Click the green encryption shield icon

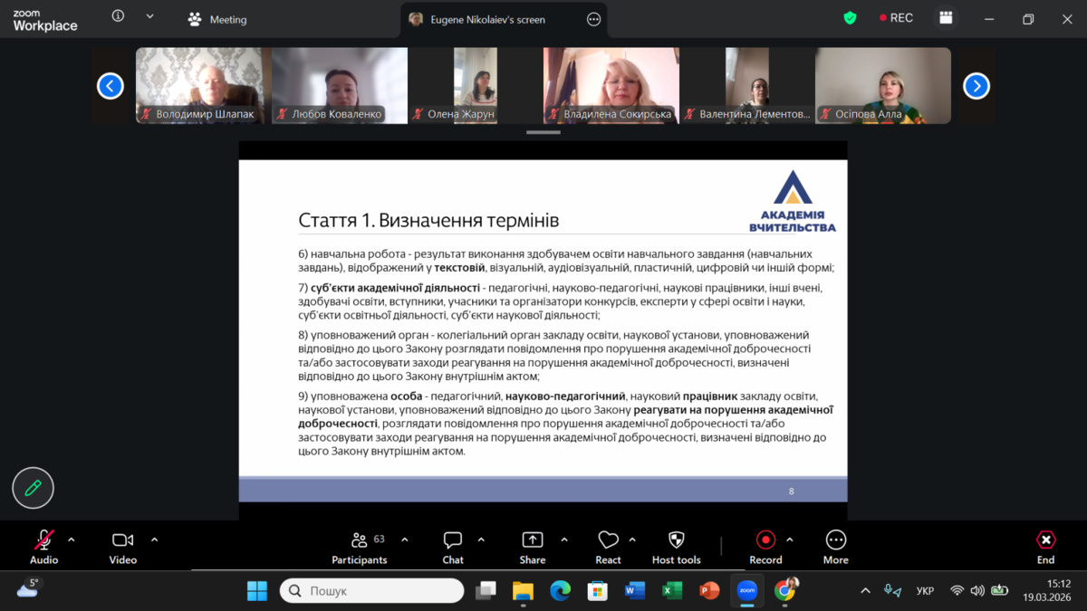click(x=850, y=18)
